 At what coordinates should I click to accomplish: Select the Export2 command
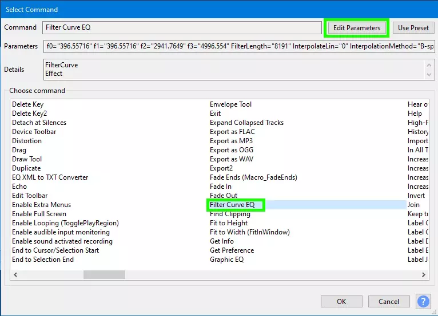(221, 168)
